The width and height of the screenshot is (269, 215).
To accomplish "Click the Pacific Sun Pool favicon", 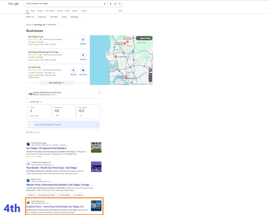I will (28, 163).
